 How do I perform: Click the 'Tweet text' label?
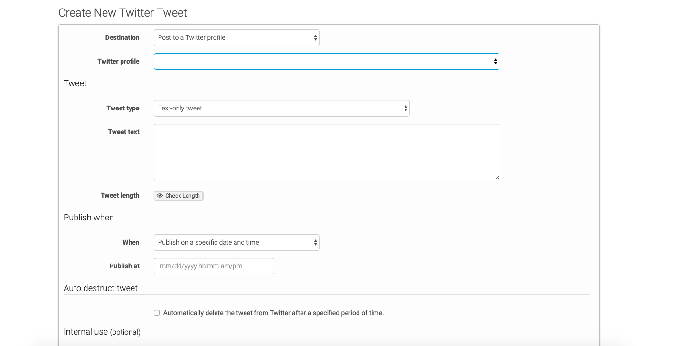coord(124,132)
